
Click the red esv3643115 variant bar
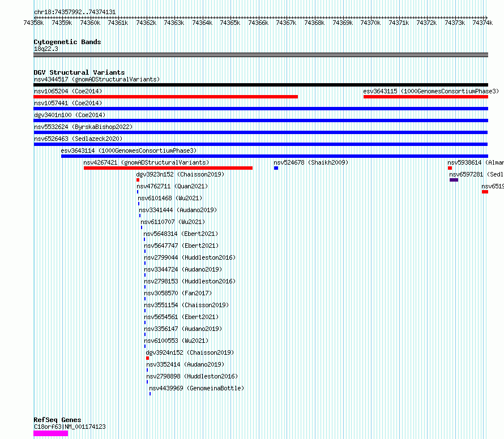[426, 97]
